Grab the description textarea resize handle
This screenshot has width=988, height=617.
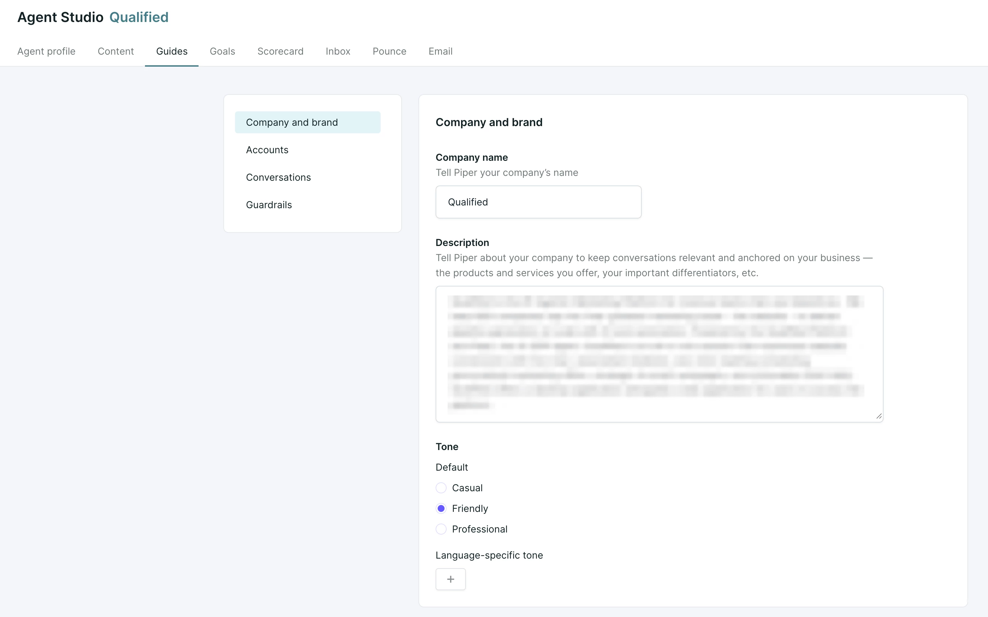879,416
